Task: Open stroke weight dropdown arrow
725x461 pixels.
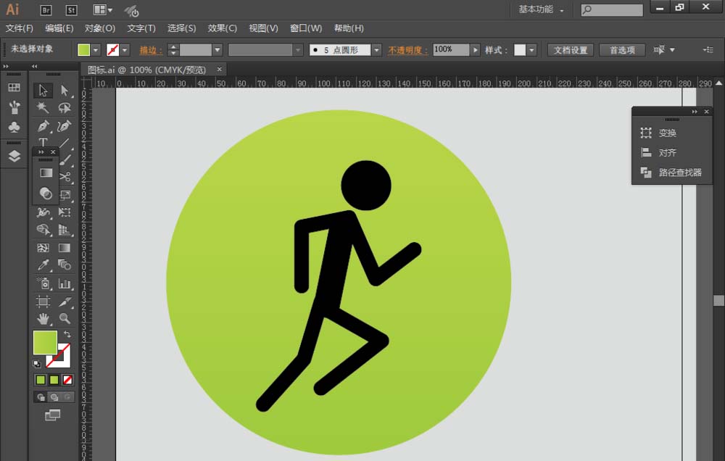Action: [x=217, y=50]
